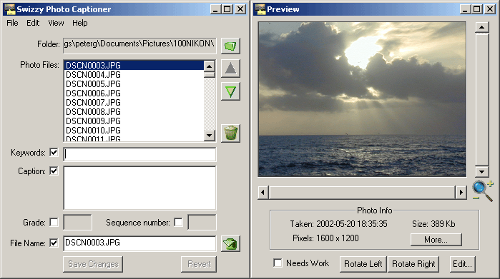Screen dimensions: 500x279
Task: Click the gray up-arrow previous photo button
Action: 230,69
